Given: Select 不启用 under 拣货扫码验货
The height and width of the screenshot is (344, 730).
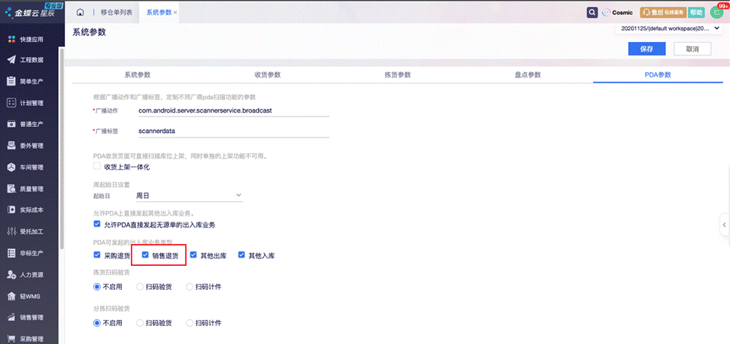Looking at the screenshot, I should pos(97,287).
